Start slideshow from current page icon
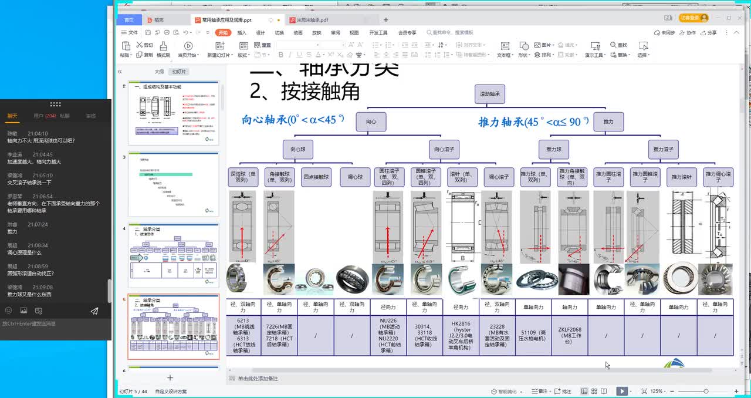The width and height of the screenshot is (751, 398). coord(188,46)
